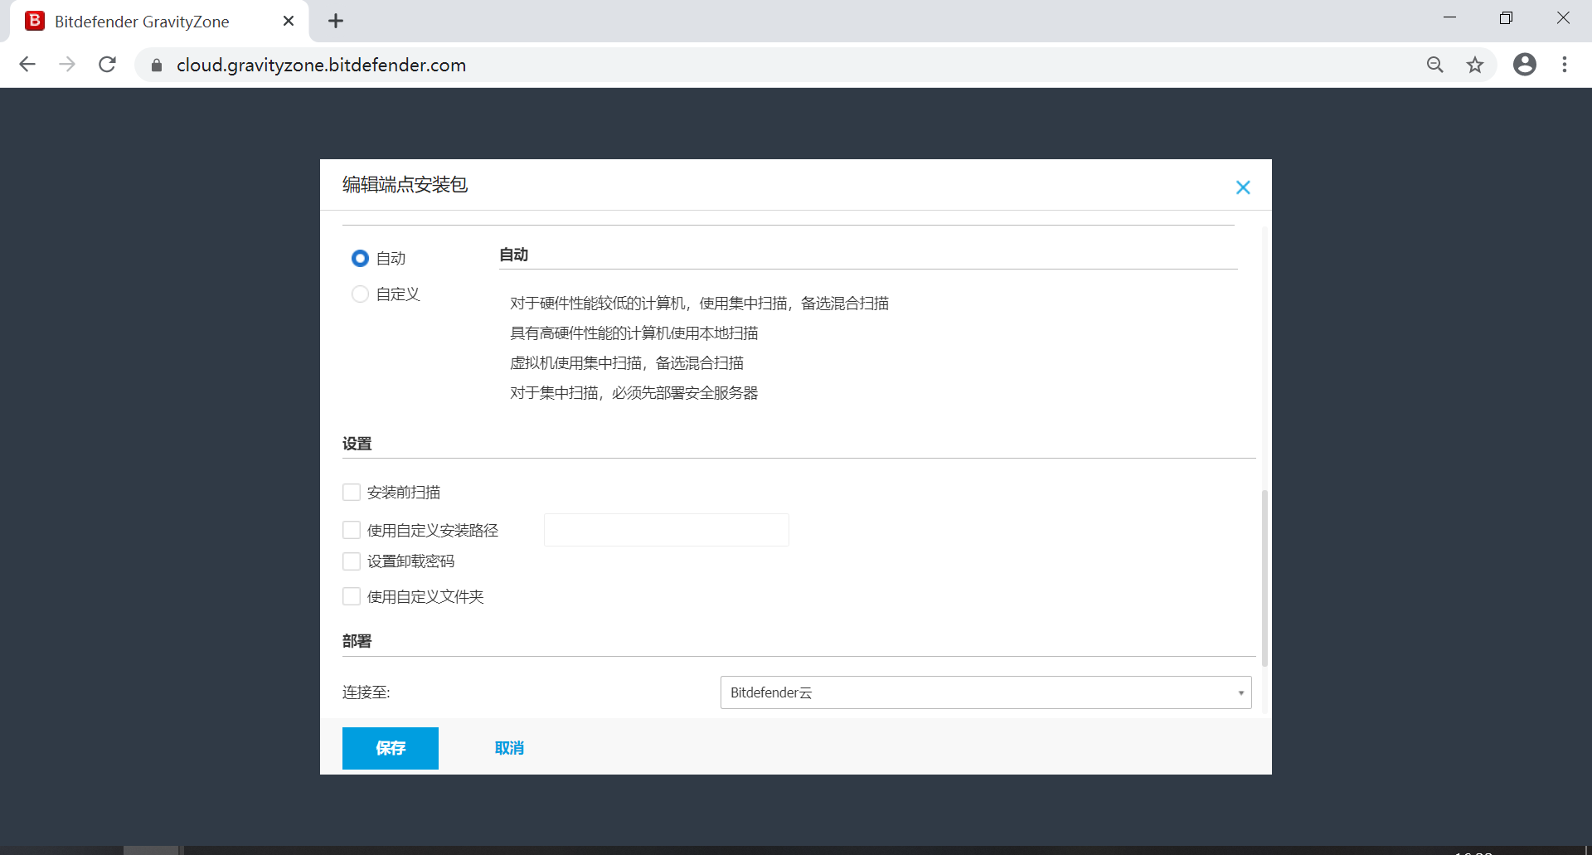The image size is (1592, 855).
Task: Toggle the 设置卸载密码 checkbox
Action: click(352, 561)
